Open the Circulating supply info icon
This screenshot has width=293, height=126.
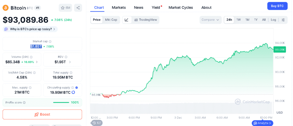[73, 88]
